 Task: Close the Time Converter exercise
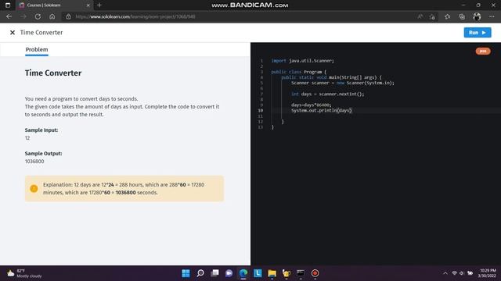[x=13, y=33]
